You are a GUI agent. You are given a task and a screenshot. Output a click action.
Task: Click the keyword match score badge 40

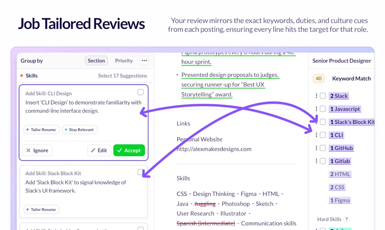pos(318,78)
